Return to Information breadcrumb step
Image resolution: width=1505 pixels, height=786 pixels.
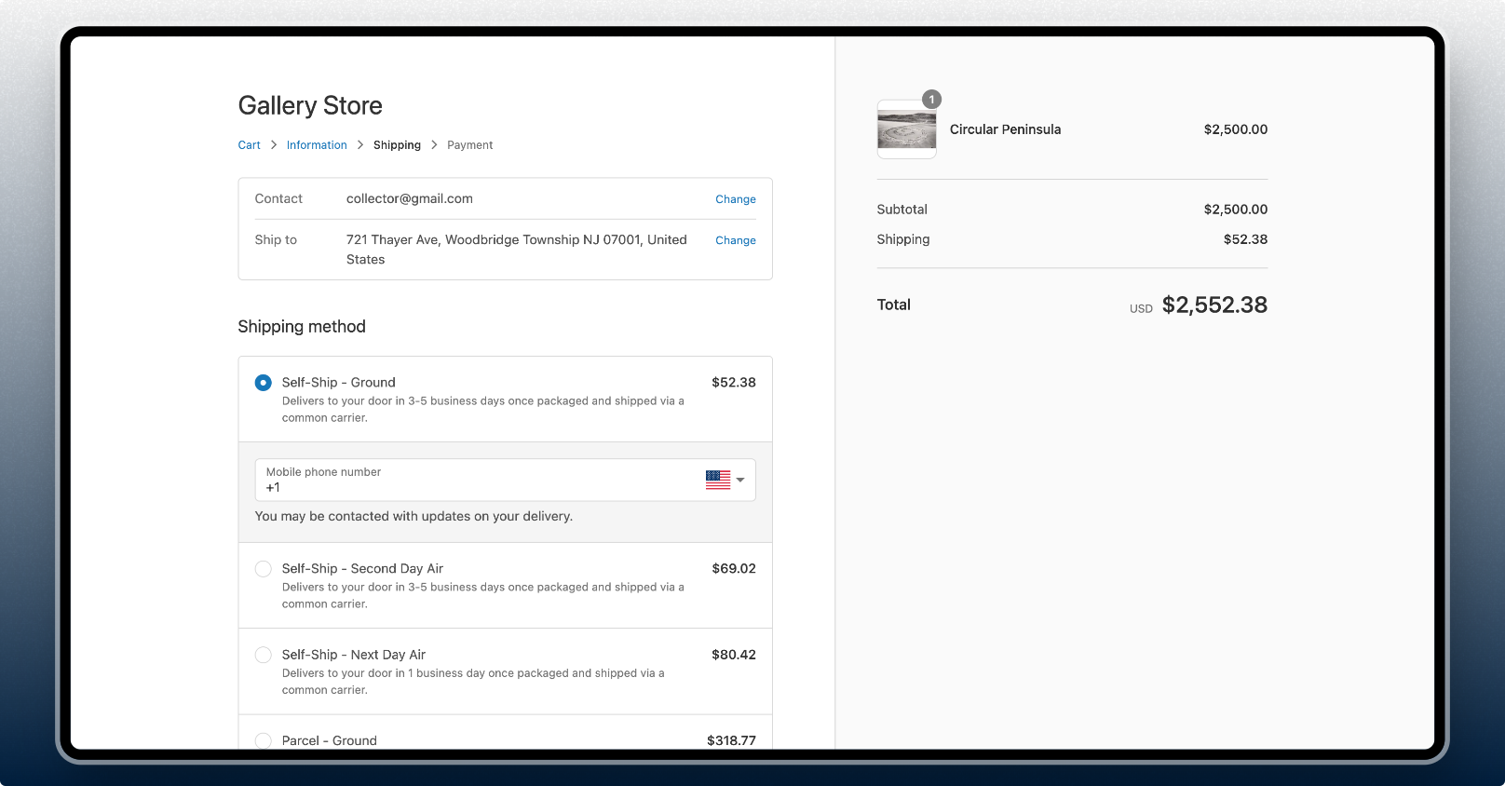point(317,145)
